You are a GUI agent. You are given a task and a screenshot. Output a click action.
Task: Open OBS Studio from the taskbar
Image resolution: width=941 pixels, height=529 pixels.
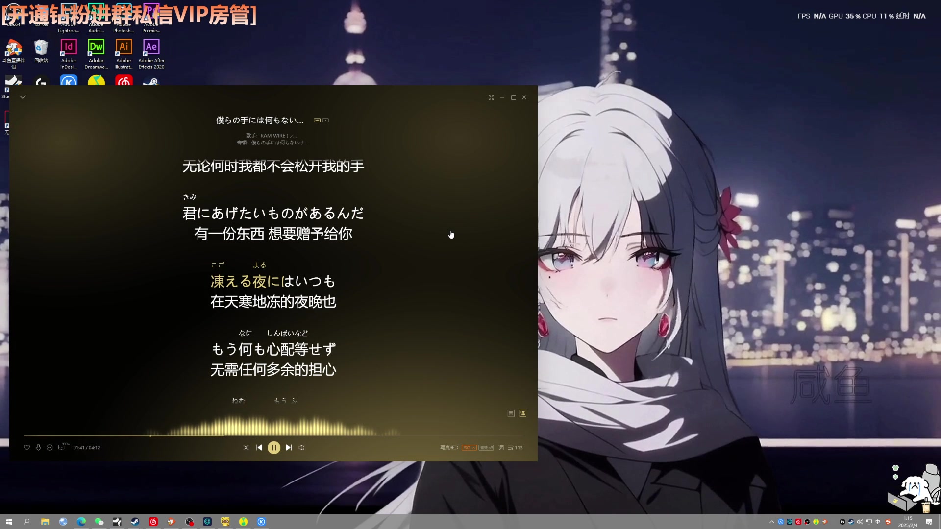[189, 522]
